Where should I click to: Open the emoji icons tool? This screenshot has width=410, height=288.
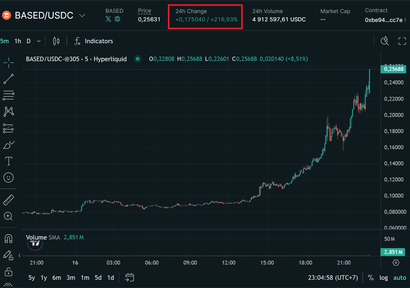coord(9,177)
